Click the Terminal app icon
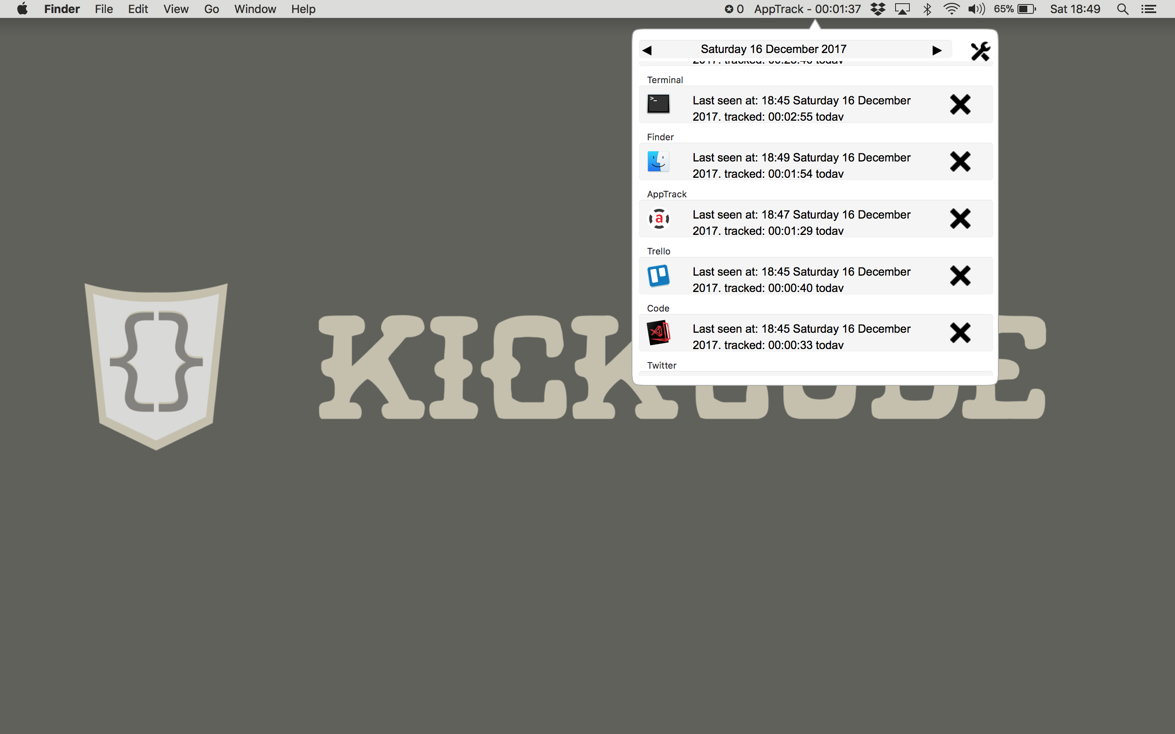Viewport: 1175px width, 734px height. click(x=658, y=104)
